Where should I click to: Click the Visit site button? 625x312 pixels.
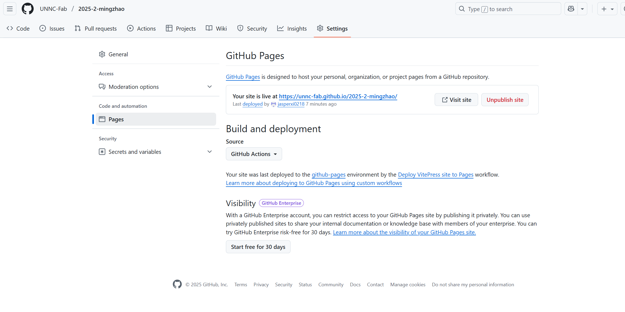(x=456, y=100)
